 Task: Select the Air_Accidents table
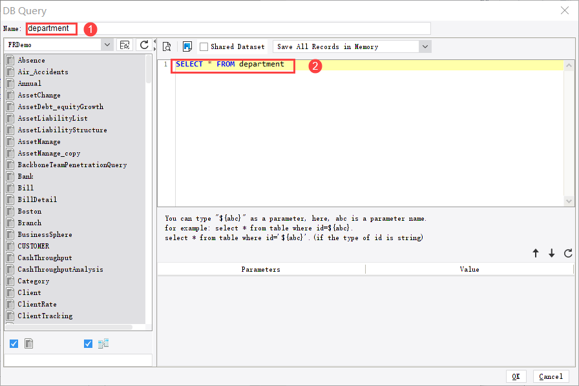41,72
